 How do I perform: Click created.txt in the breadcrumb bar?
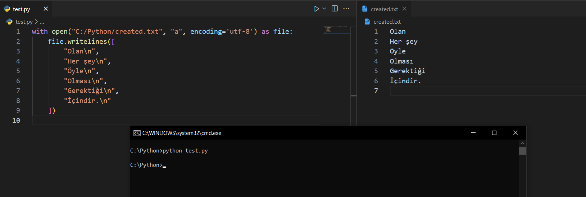pyautogui.click(x=387, y=22)
